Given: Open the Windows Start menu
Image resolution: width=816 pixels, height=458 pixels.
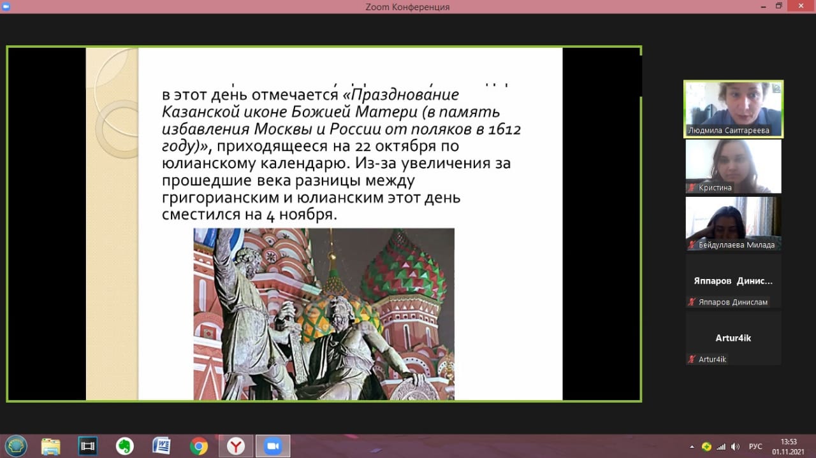Looking at the screenshot, I should pos(15,445).
